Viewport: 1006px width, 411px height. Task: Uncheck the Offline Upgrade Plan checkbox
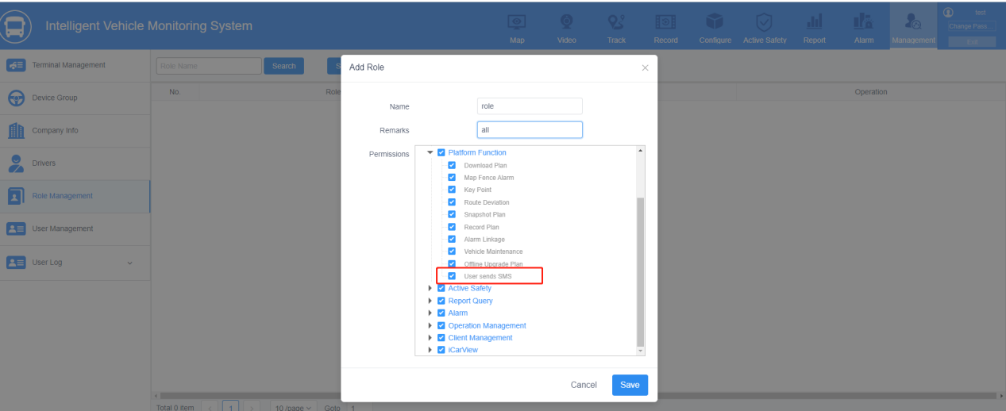click(452, 263)
